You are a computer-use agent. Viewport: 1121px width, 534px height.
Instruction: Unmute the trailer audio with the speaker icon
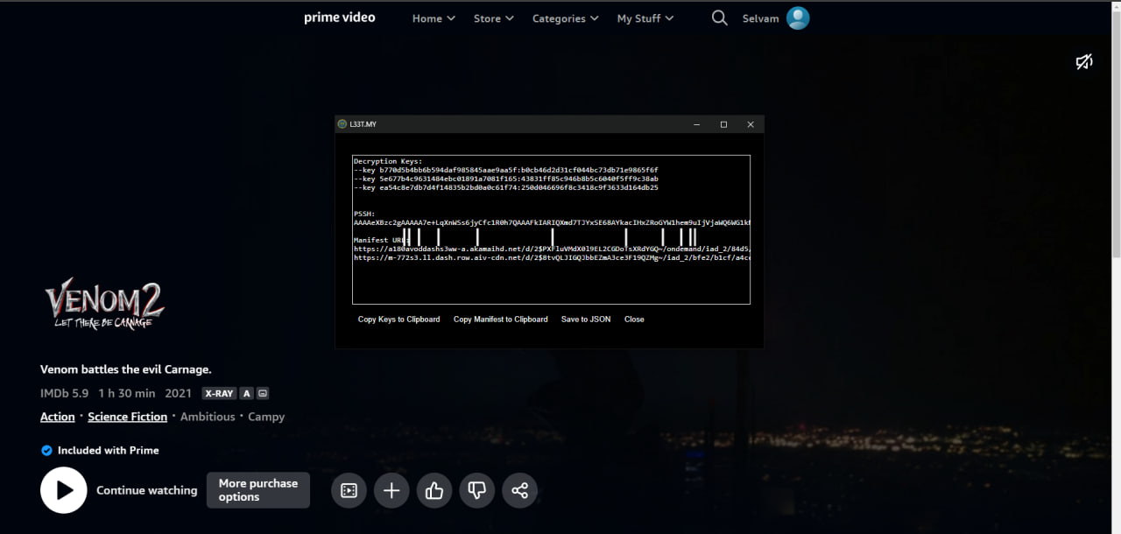pyautogui.click(x=1084, y=62)
